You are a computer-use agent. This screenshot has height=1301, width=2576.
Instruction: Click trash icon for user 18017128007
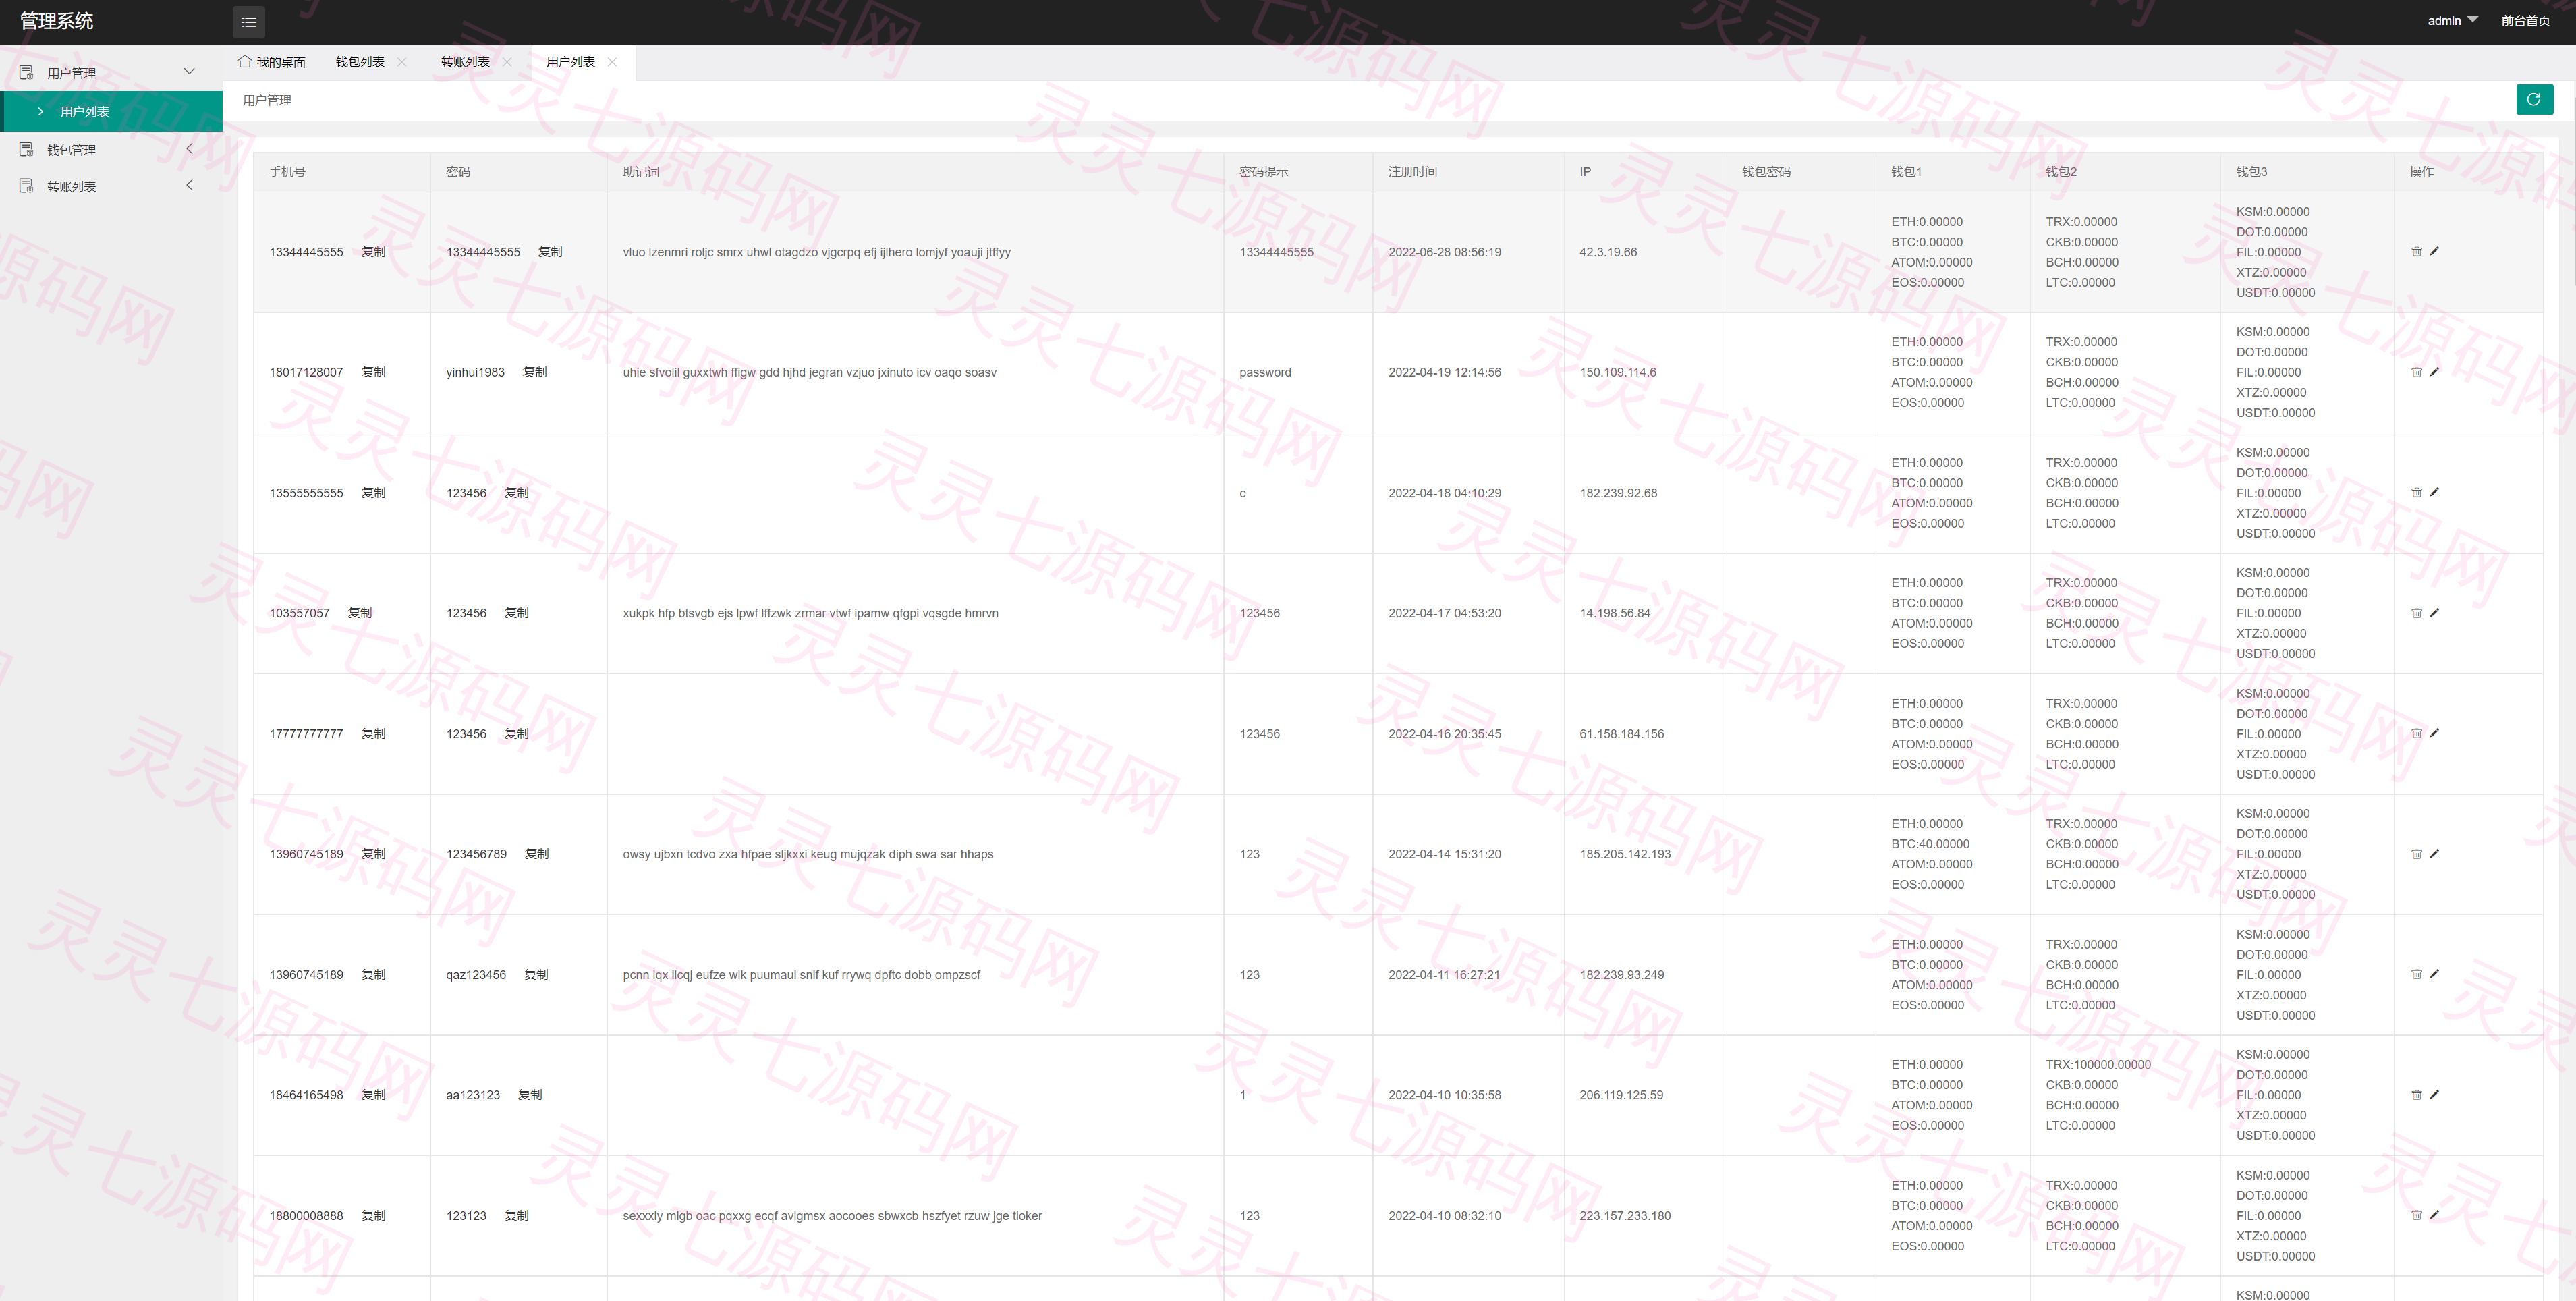point(2416,372)
